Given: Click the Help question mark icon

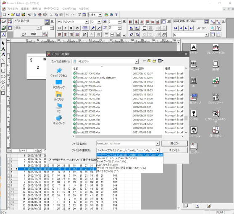Looking at the screenshot, I should [x=116, y=15].
